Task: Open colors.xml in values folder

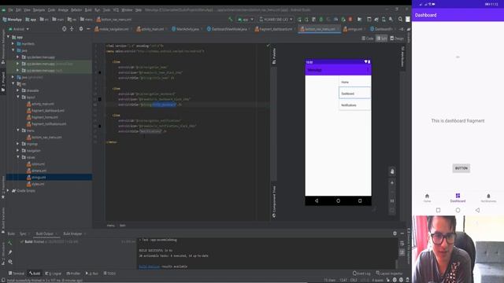Action: tap(36, 164)
